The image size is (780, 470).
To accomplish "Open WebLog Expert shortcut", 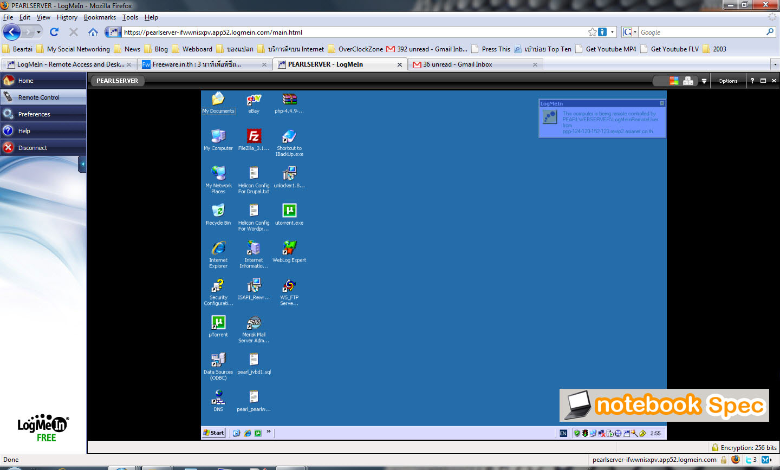I will 289,248.
